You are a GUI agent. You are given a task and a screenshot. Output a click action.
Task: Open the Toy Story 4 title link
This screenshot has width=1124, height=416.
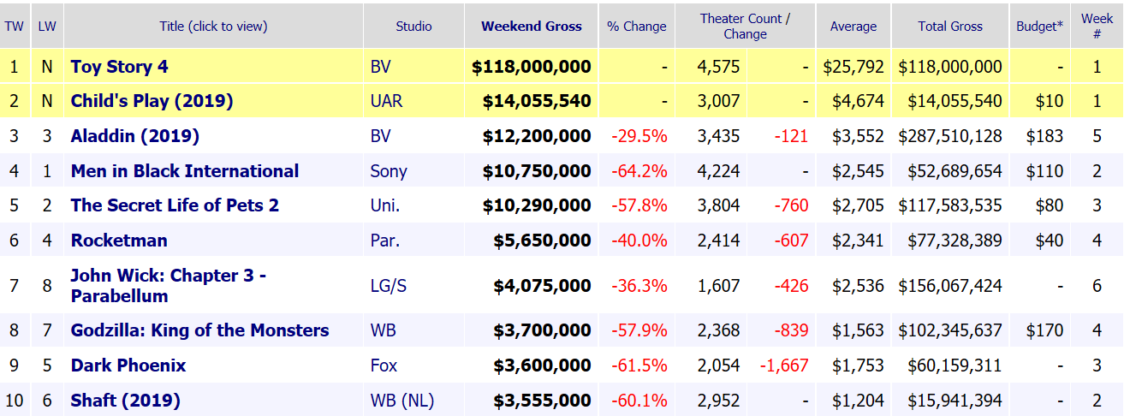coord(124,67)
